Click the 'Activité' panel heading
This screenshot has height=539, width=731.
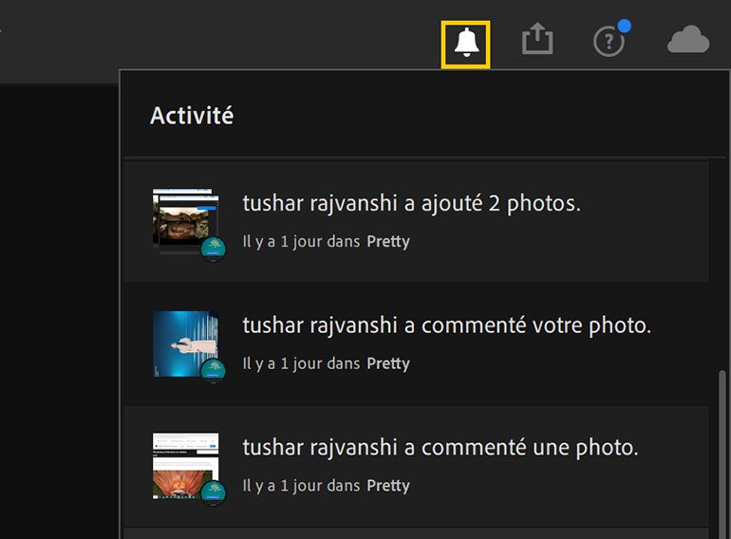pos(192,116)
